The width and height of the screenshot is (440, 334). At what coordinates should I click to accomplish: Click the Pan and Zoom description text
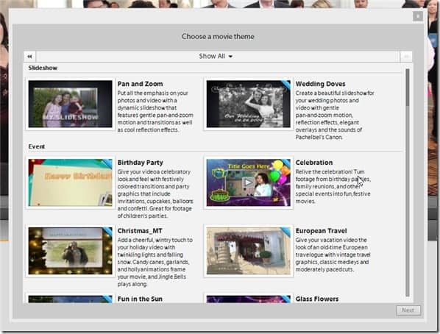click(155, 111)
